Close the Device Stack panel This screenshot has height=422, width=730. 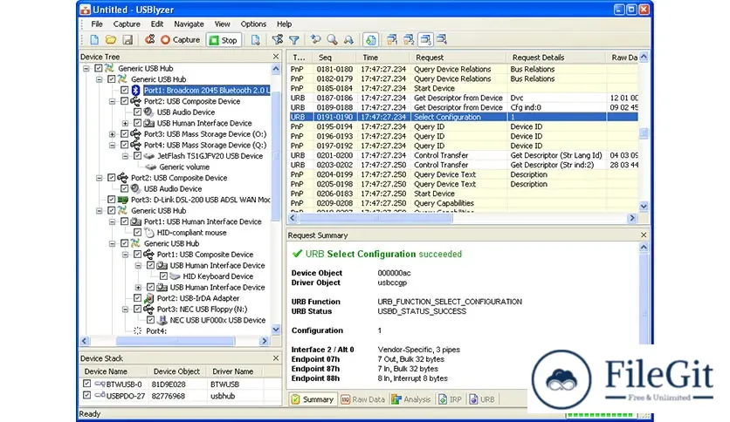coord(276,358)
